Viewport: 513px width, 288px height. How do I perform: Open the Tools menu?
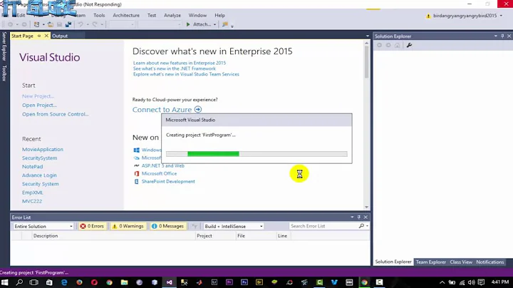point(99,16)
